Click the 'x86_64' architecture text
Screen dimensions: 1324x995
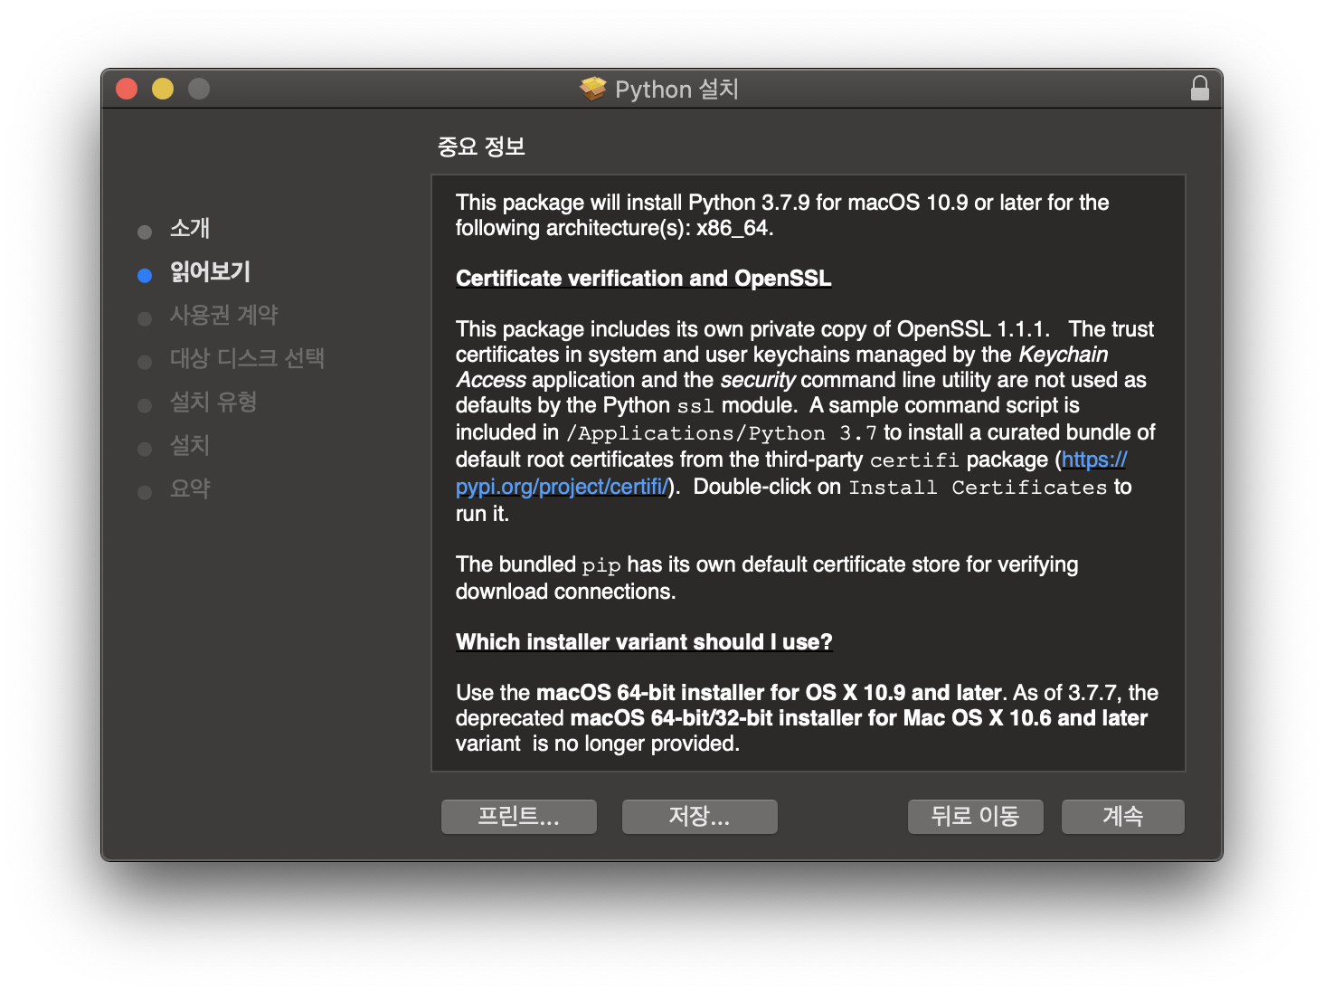(x=732, y=228)
